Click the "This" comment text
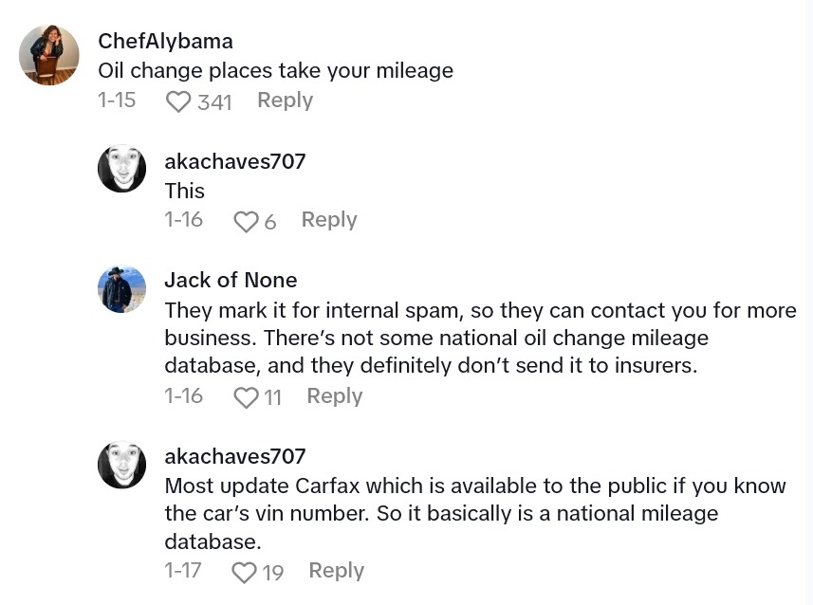The width and height of the screenshot is (813, 605). pos(185,191)
